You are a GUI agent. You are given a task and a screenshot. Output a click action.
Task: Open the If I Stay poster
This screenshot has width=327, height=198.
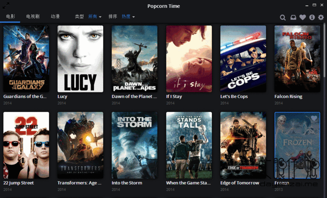[x=189, y=59]
